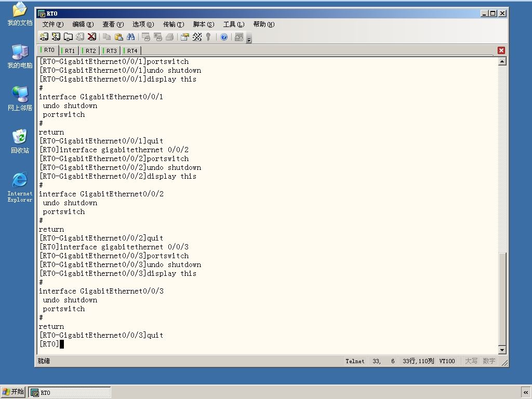Click the grayed Reconnect icon
This screenshot has width=532, height=399.
pyautogui.click(x=80, y=37)
